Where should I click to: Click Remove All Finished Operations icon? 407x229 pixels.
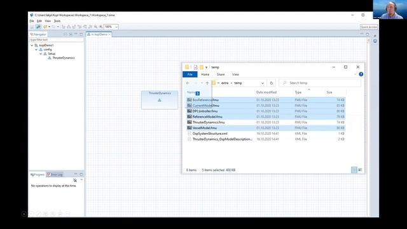(x=75, y=180)
